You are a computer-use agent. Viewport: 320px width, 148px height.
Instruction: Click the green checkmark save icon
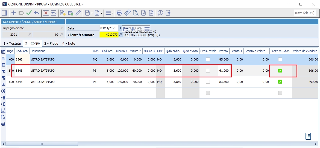[x=29, y=13]
